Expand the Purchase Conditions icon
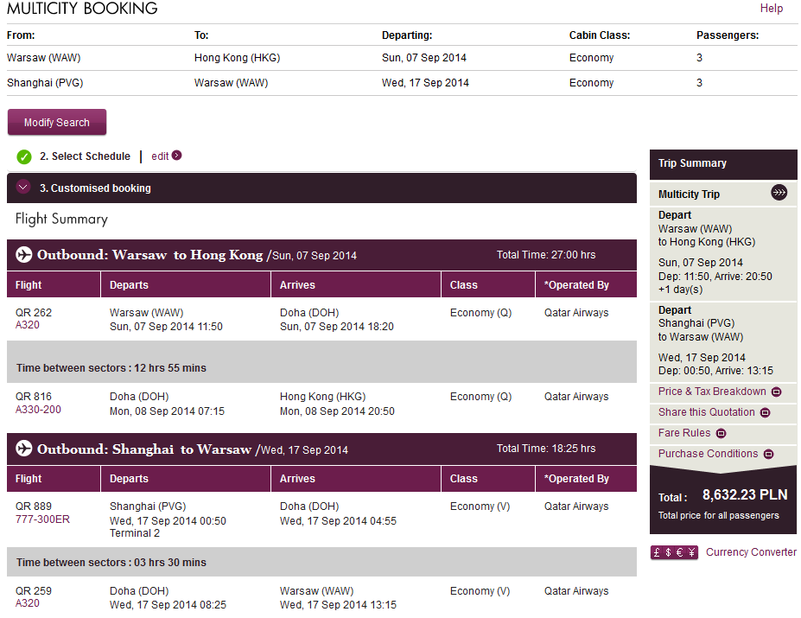Image resolution: width=801 pixels, height=618 pixels. pos(769,454)
